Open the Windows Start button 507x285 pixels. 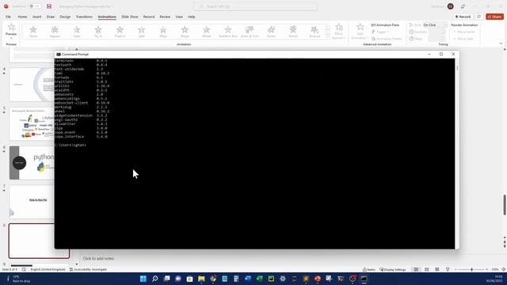(143, 279)
